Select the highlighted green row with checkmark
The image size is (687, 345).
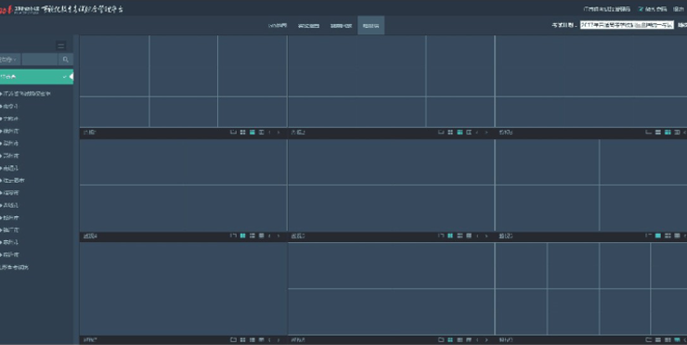tap(36, 77)
